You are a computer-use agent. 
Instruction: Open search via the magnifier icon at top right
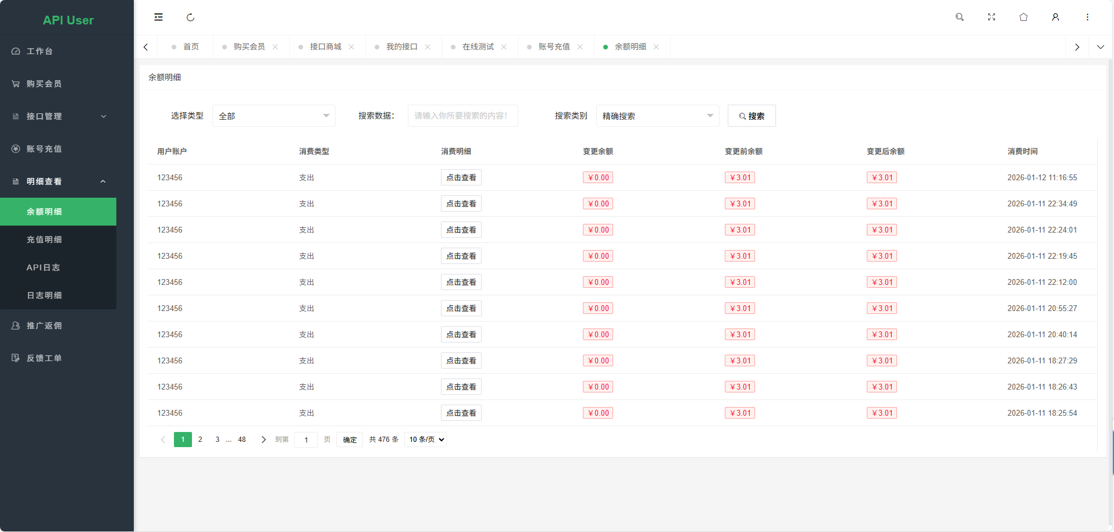point(959,17)
